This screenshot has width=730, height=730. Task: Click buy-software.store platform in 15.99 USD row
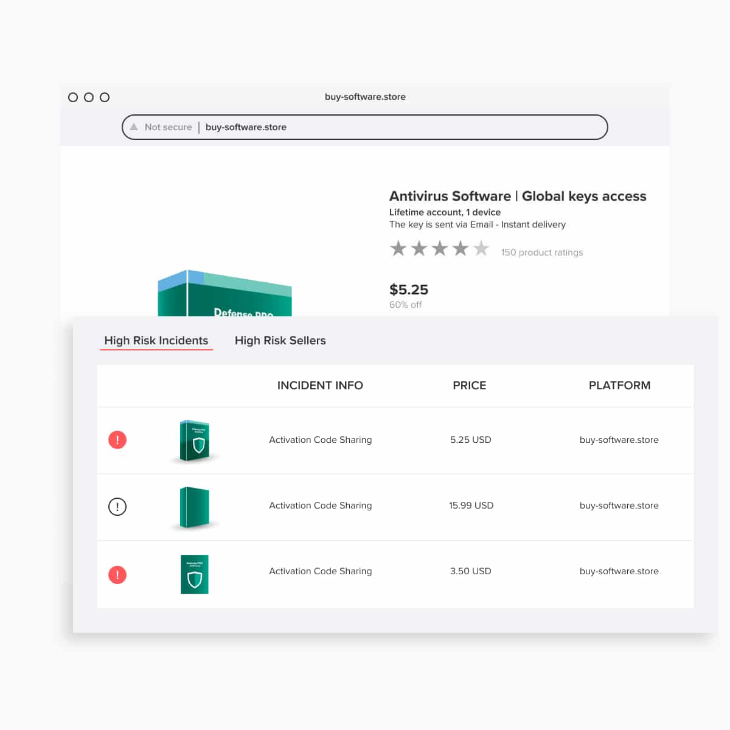coord(619,506)
